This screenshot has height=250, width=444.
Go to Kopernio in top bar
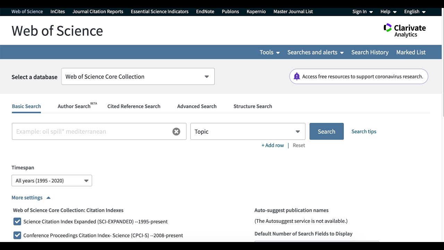coord(256,11)
